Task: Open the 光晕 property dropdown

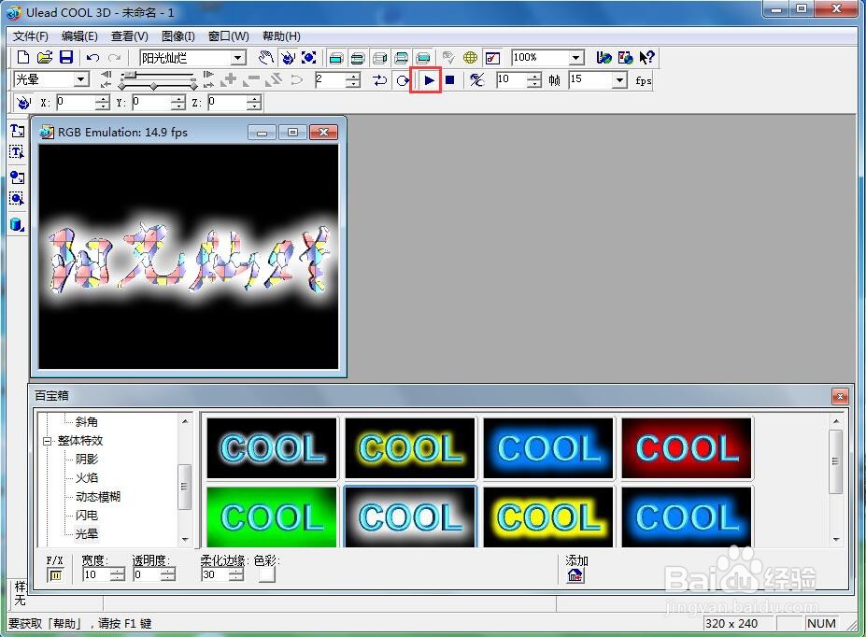Action: click(x=80, y=79)
